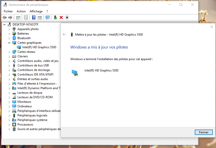Viewport: 216px width, 148px height.
Task: Expand the Claviers category
Action: pyautogui.click(x=9, y=56)
